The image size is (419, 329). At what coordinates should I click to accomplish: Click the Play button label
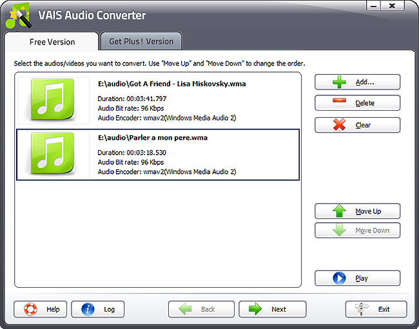[x=362, y=278]
